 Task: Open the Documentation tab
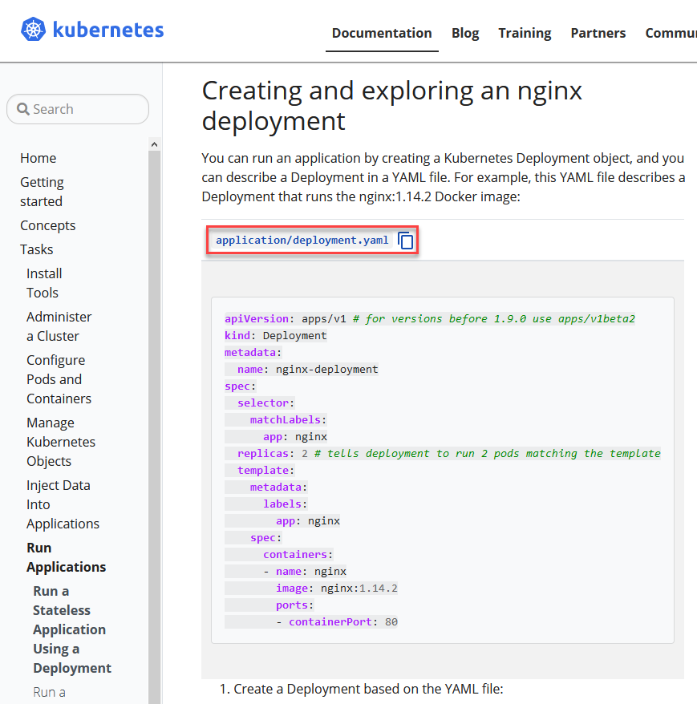pyautogui.click(x=382, y=33)
